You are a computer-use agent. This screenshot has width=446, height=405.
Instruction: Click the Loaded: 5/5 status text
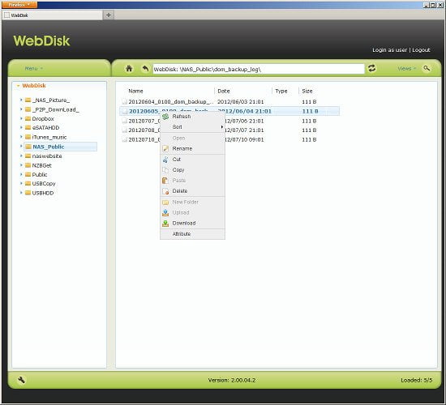(x=417, y=380)
